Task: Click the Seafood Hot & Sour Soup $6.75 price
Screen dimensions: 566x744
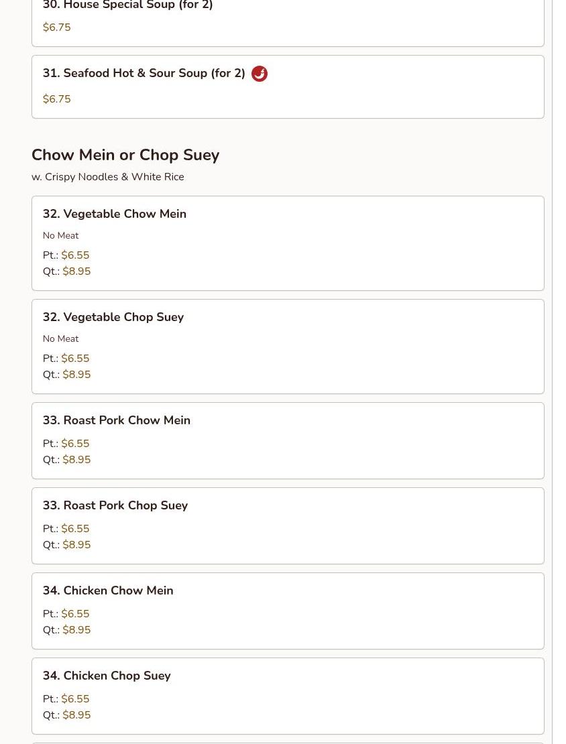Action: (57, 99)
